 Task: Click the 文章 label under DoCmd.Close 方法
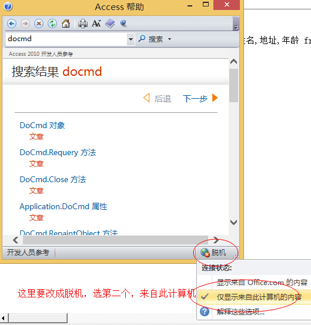(36, 190)
